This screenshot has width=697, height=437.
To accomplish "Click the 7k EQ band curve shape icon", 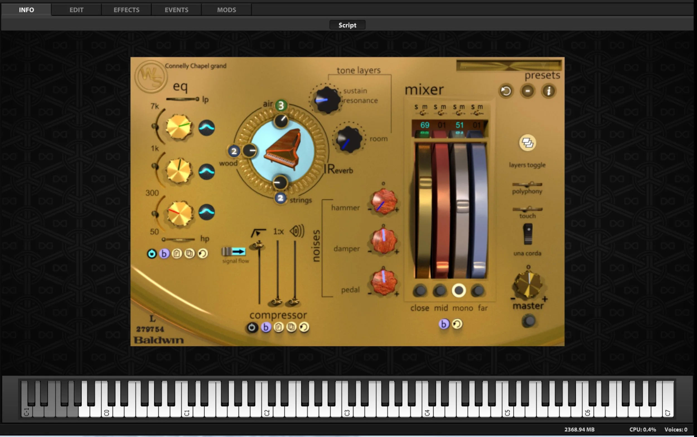I will tap(206, 128).
